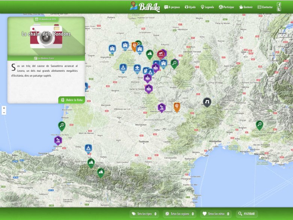Select green magnifier marker on Atlantic coast
Viewport: 293px width, 220px height.
tap(62, 126)
